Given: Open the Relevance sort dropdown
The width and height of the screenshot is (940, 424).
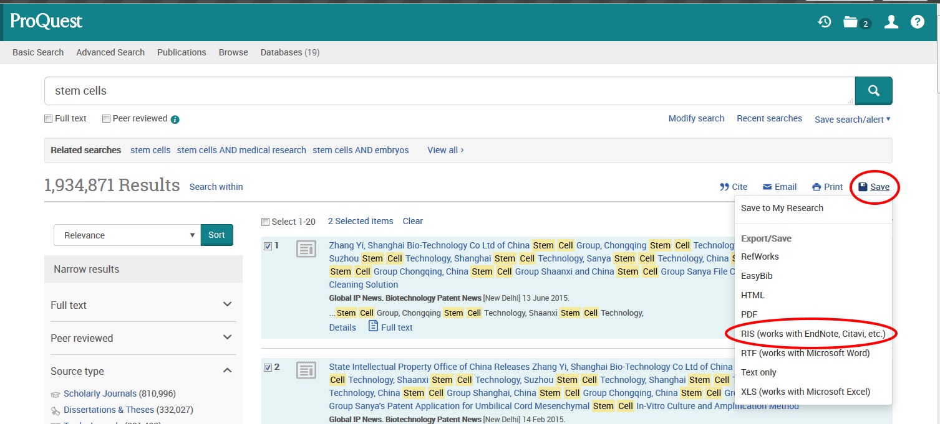Looking at the screenshot, I should pos(127,235).
